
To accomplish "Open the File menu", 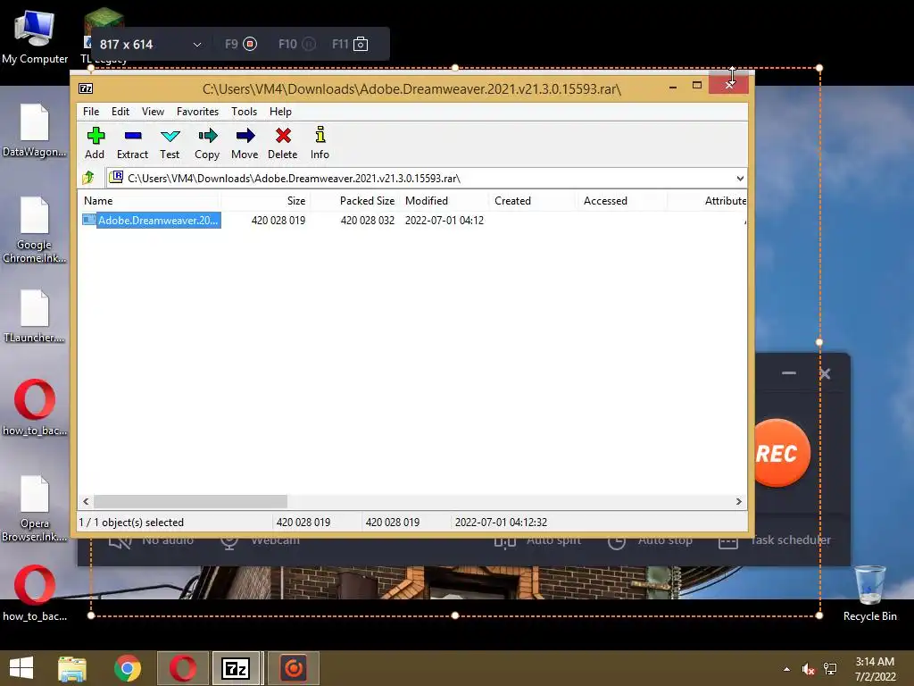I will [x=91, y=112].
